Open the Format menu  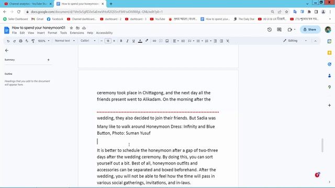click(52, 33)
